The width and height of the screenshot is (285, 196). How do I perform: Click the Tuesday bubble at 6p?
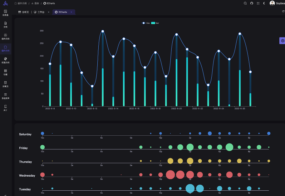click(219, 188)
